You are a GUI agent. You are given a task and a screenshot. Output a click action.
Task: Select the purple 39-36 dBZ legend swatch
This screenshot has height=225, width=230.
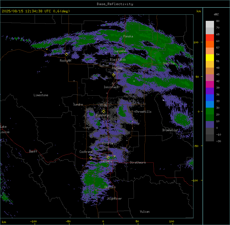click(x=210, y=91)
